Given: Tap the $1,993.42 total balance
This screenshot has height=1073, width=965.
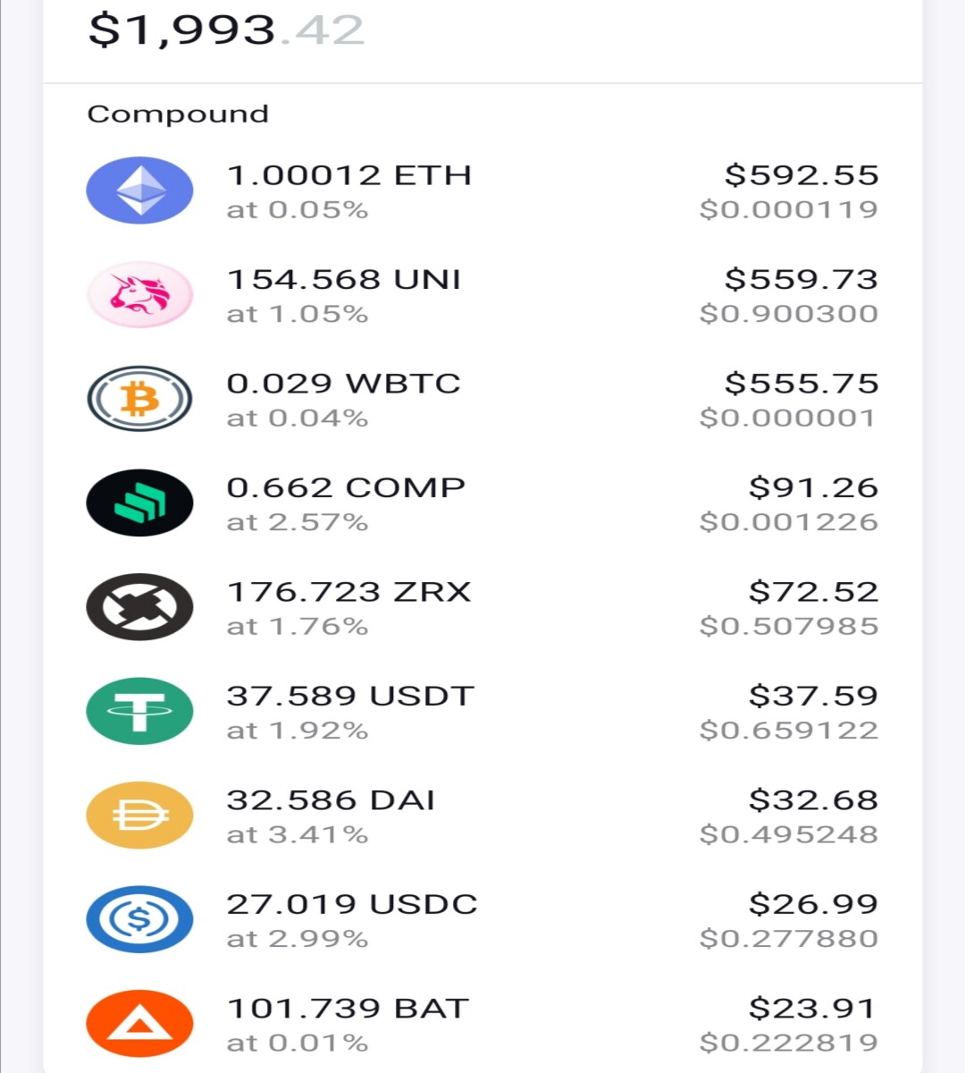Looking at the screenshot, I should pos(226,30).
